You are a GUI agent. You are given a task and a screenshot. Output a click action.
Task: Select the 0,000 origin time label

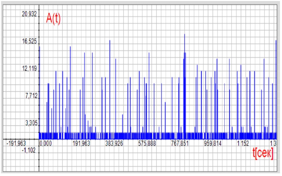click(46, 143)
